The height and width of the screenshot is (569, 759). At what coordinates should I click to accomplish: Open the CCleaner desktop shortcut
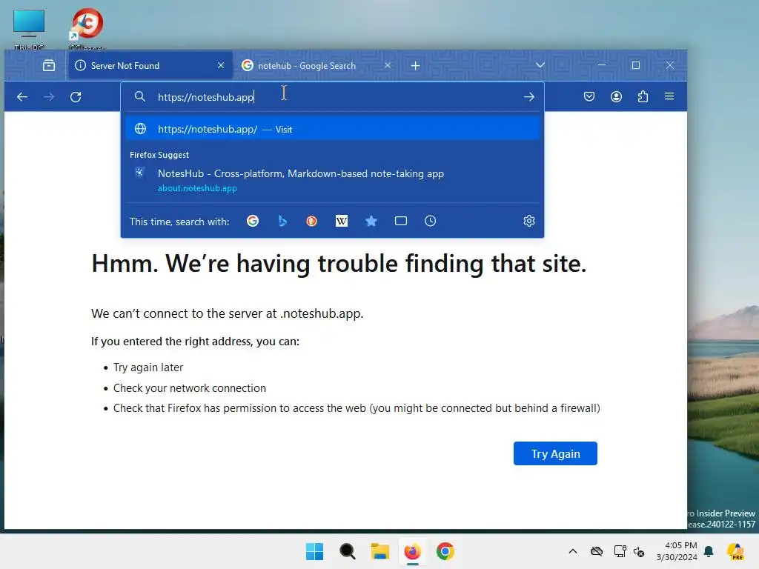pos(87,28)
